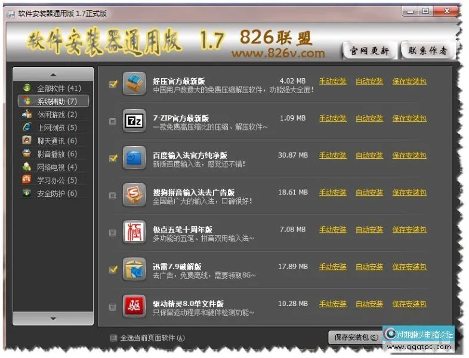
Task: Click 手动安装 link for 极点五笔
Action: [332, 229]
